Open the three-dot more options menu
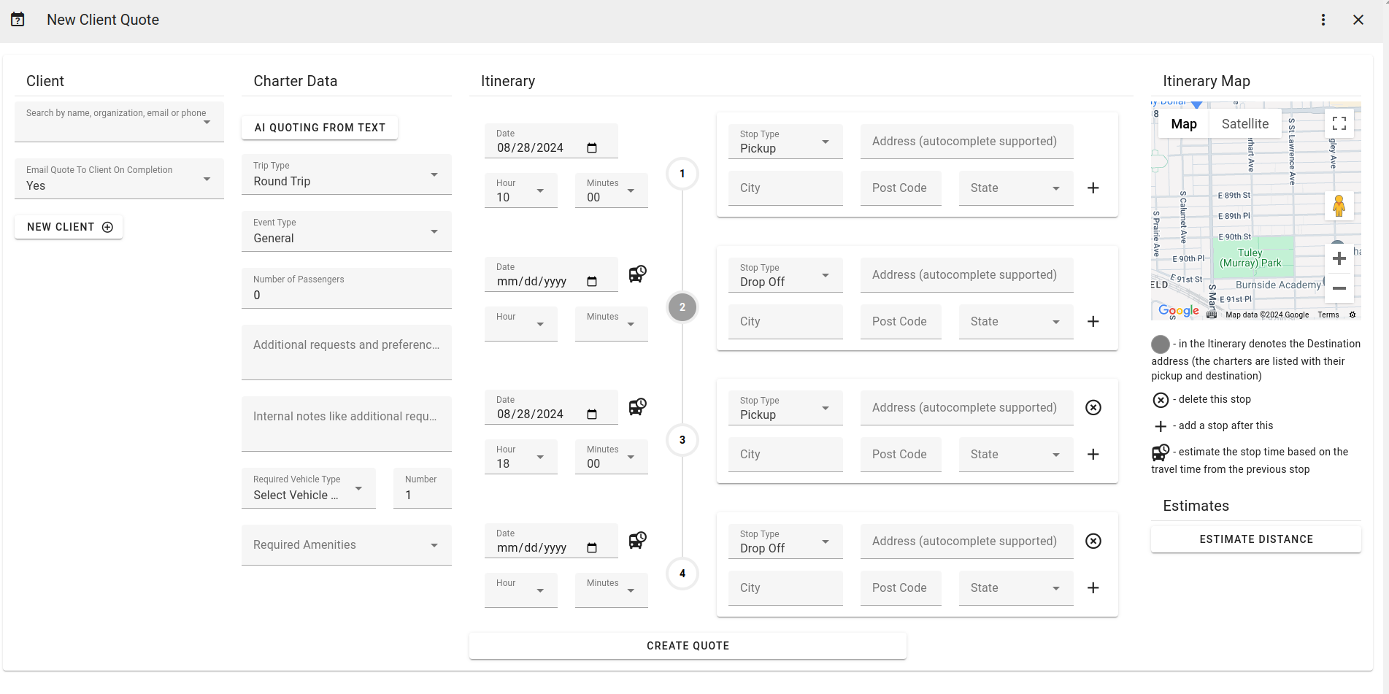The height and width of the screenshot is (694, 1389). coord(1323,20)
